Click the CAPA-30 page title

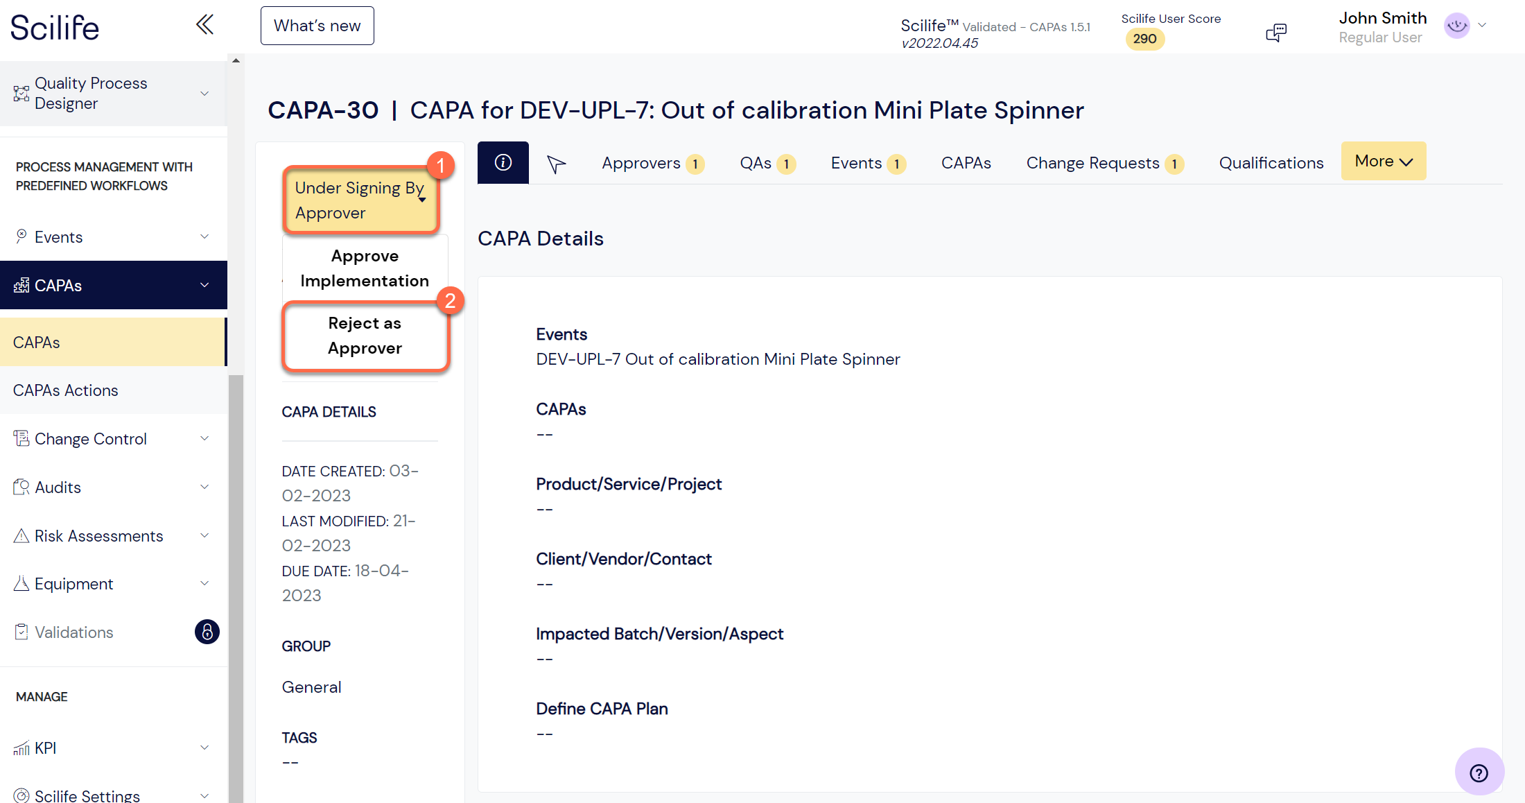coord(323,110)
